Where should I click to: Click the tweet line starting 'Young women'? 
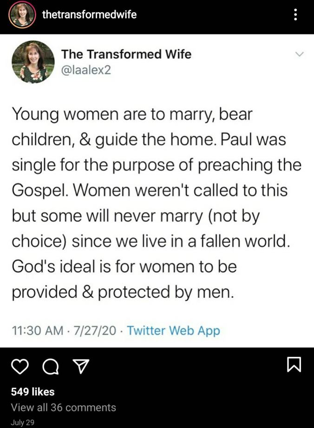point(132,114)
